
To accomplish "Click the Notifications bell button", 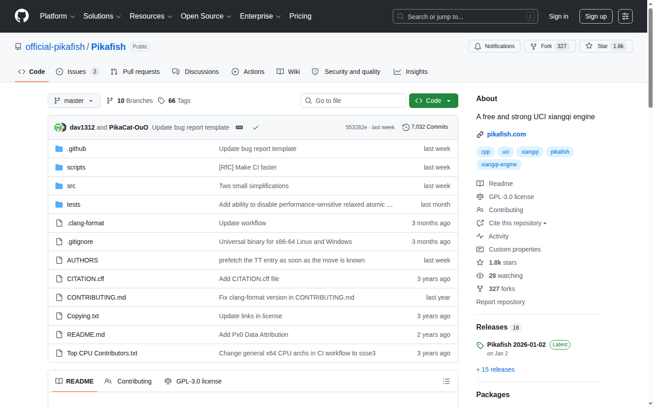I will 494,46.
